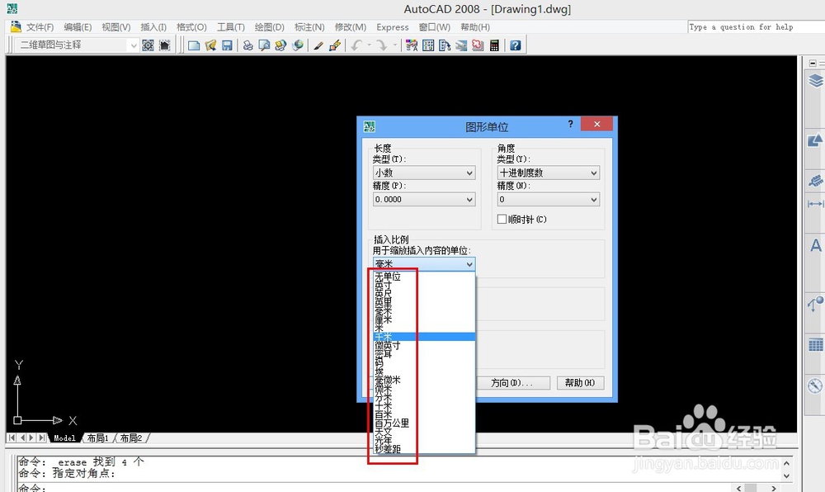Click the My Workspace icon
This screenshot has width=825, height=492.
pos(165,45)
